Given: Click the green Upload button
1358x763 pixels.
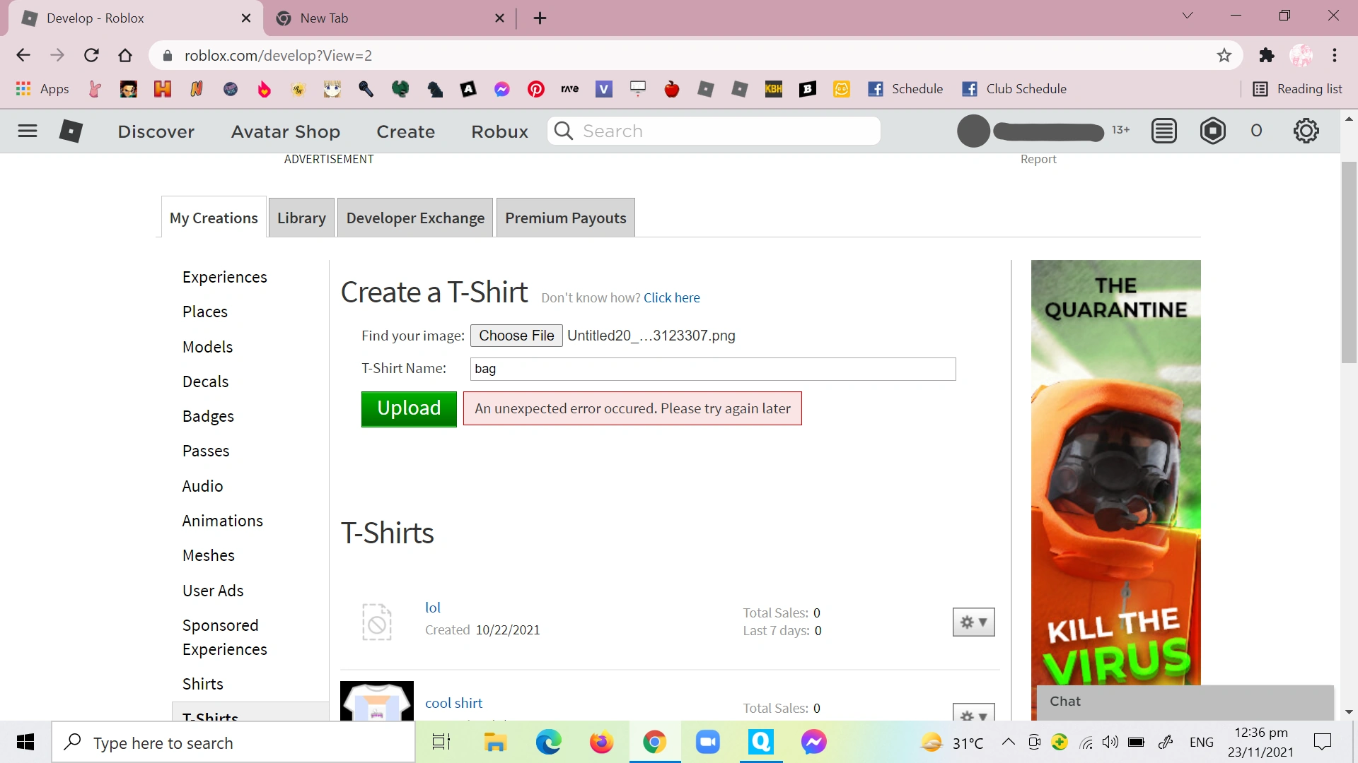Looking at the screenshot, I should 409,408.
